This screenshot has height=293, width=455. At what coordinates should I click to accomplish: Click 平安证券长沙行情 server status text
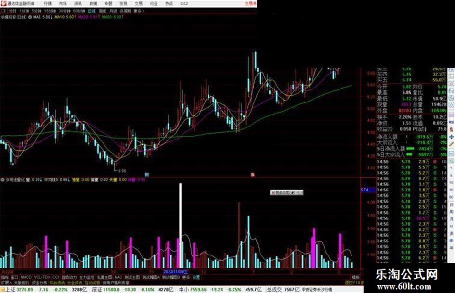click(317, 290)
